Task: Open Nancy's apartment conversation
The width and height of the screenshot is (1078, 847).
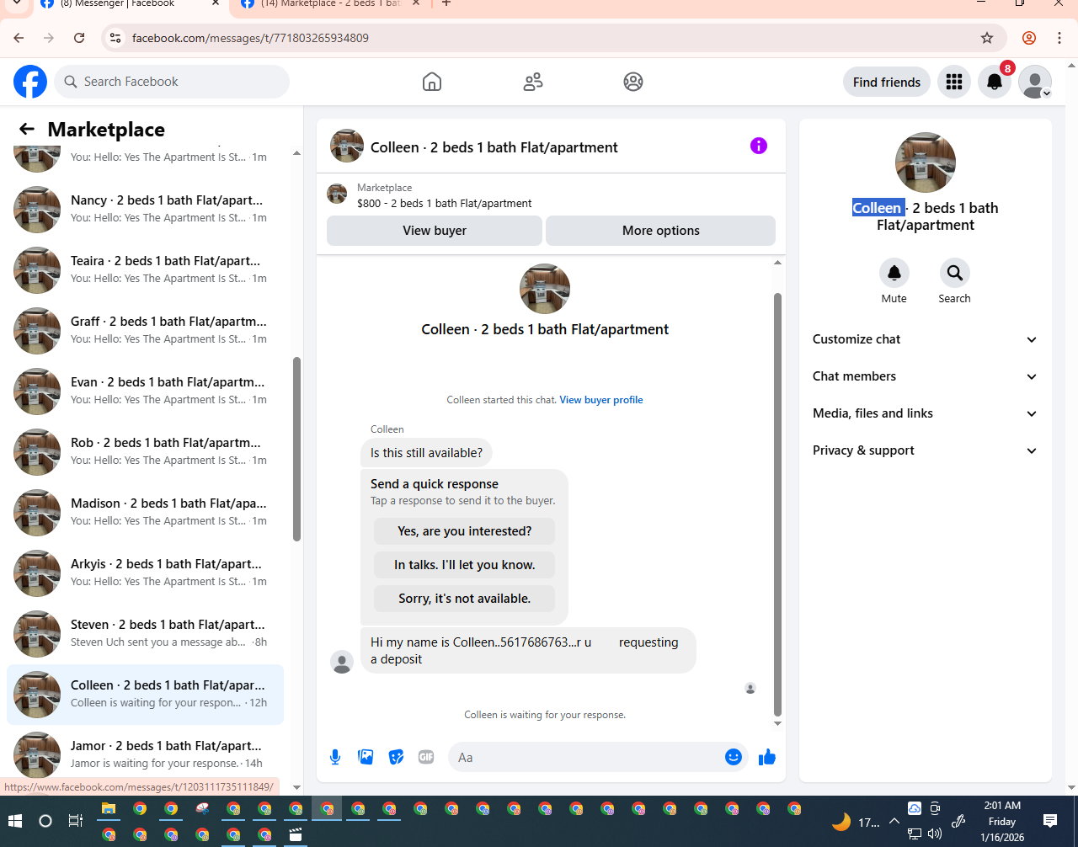Action: pos(145,210)
